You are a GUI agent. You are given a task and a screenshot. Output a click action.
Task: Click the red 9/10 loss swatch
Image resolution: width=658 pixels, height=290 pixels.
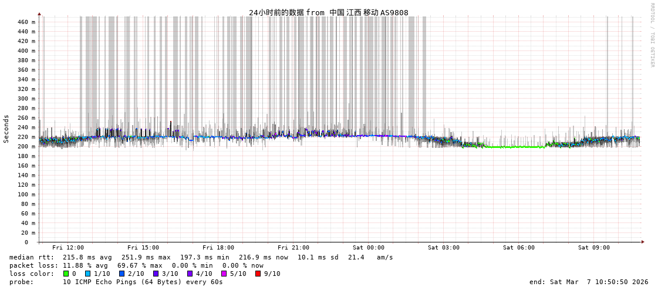[x=258, y=274]
